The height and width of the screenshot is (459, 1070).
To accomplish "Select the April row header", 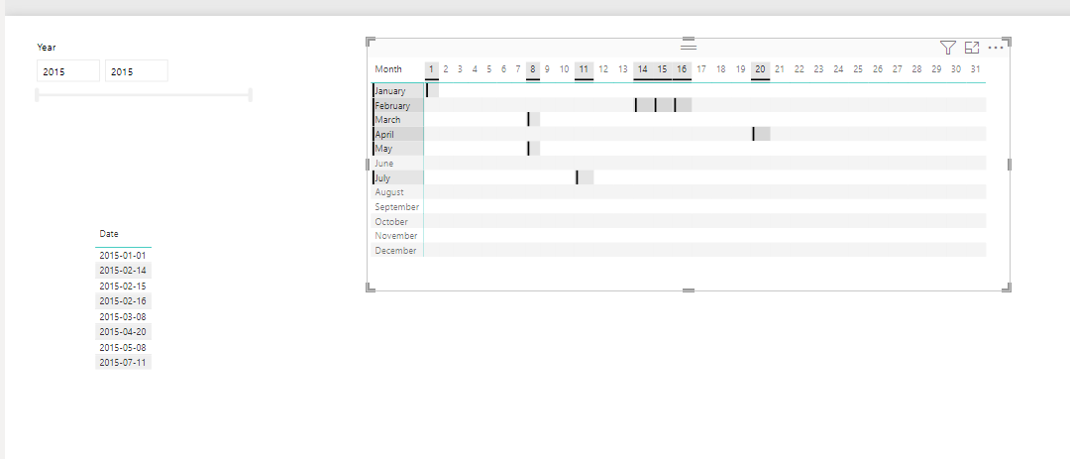I will tap(398, 135).
